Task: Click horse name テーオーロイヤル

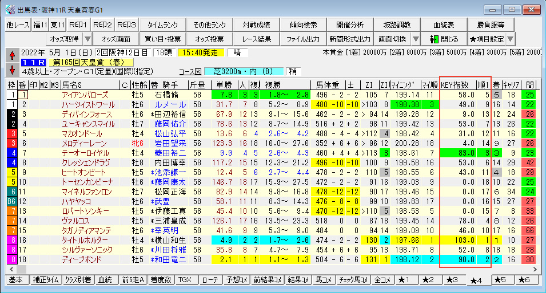Action: click(85, 153)
